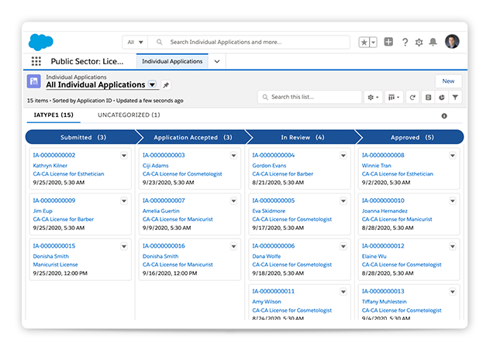Refresh the list view
The image size is (490, 353).
[x=412, y=98]
